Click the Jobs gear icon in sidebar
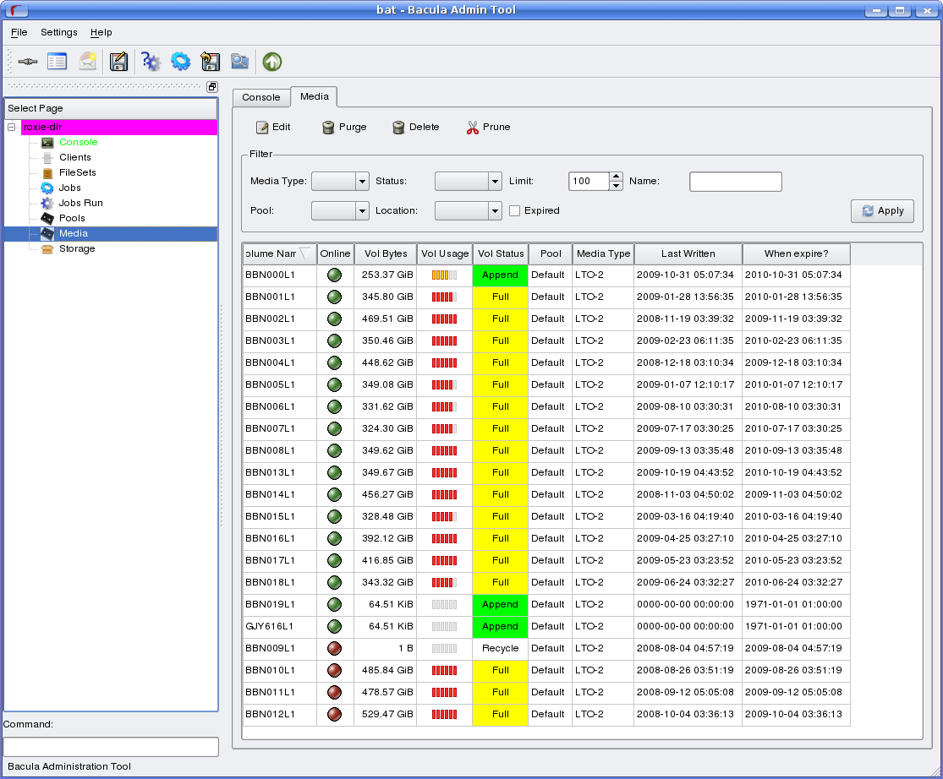This screenshot has width=943, height=779. [47, 188]
